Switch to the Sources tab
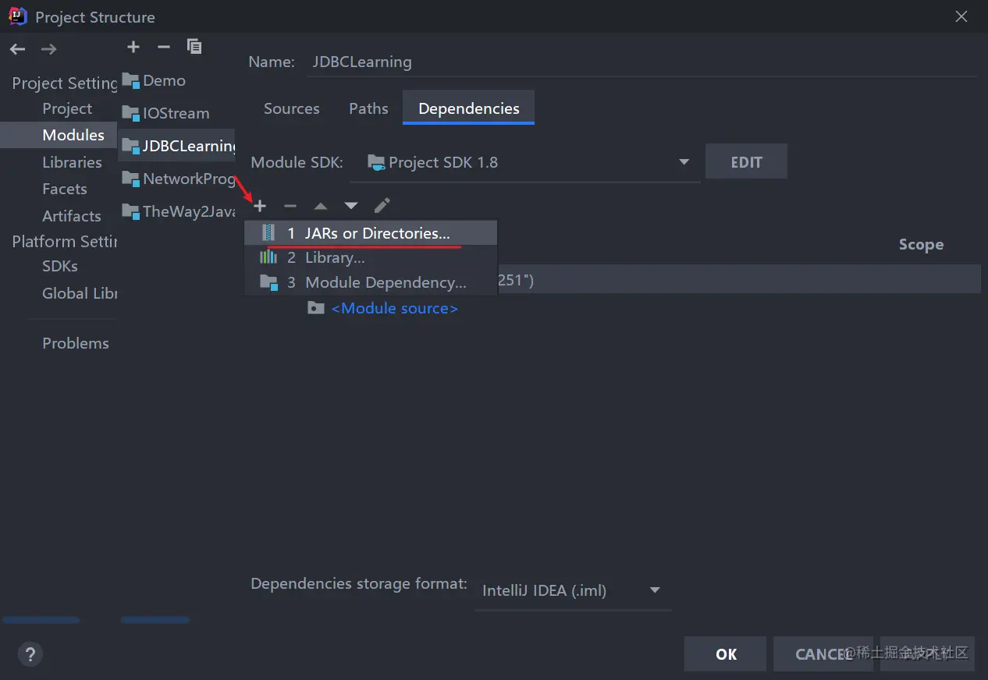 [292, 108]
